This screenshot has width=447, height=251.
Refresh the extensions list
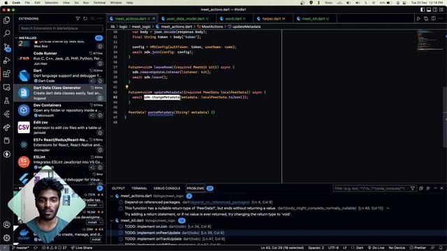tap(85, 19)
